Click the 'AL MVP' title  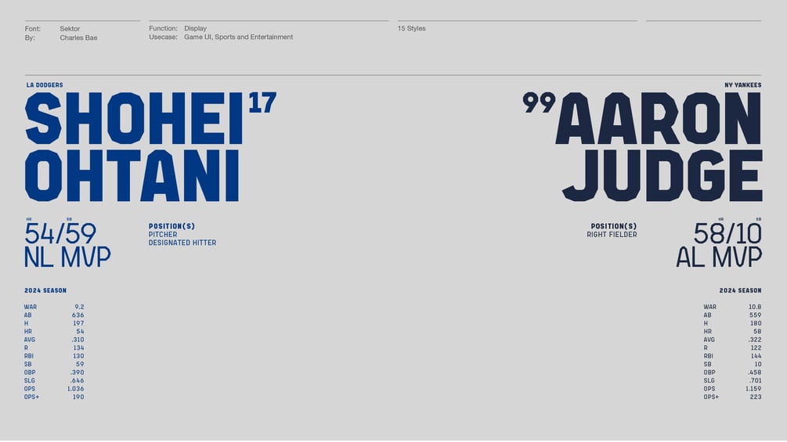click(x=719, y=257)
